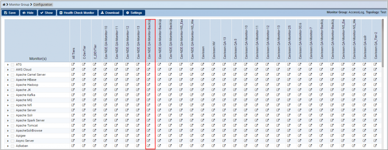This screenshot has height=150, width=388.
Task: Open ATG configuration under All Tiers column
Action: pos(73,64)
